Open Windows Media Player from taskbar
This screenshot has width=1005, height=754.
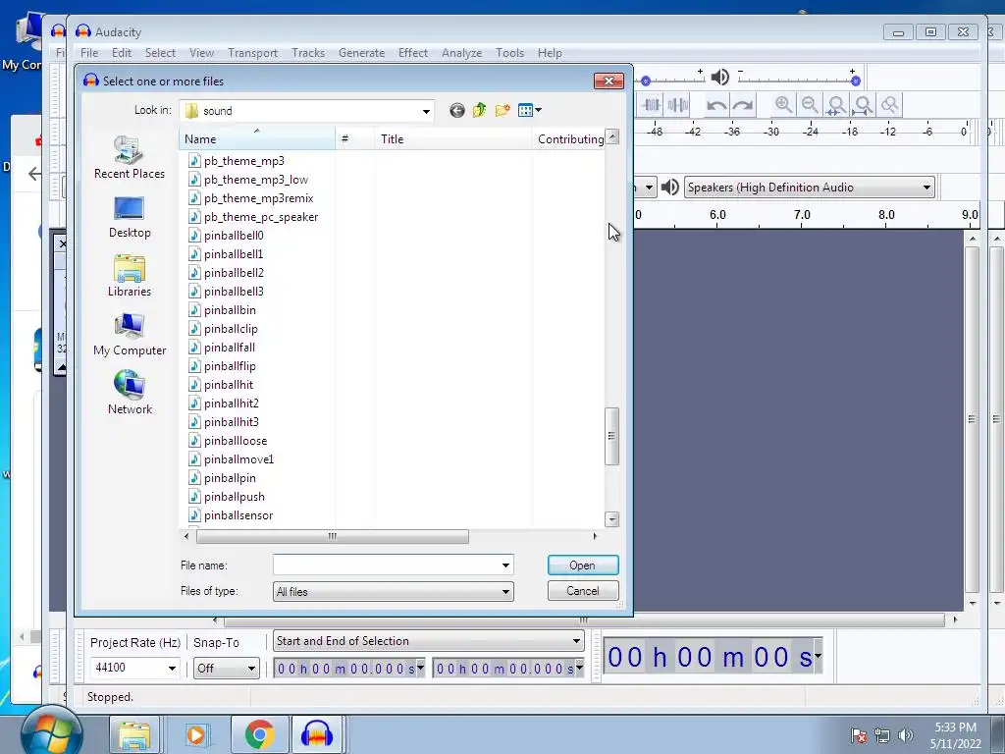click(x=196, y=734)
